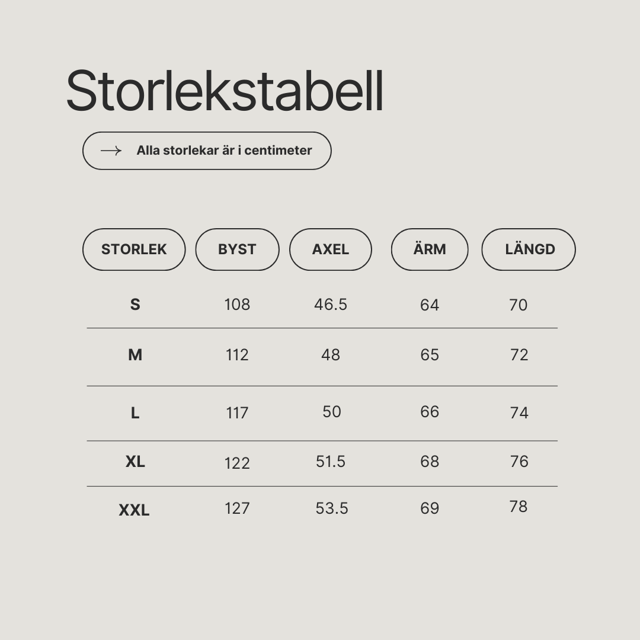Click the length value 74 for L

(519, 413)
